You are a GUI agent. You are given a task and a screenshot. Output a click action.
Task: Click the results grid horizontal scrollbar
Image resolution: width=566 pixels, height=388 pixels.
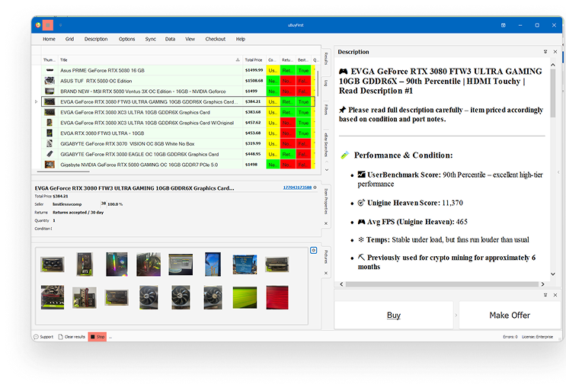pos(62,172)
